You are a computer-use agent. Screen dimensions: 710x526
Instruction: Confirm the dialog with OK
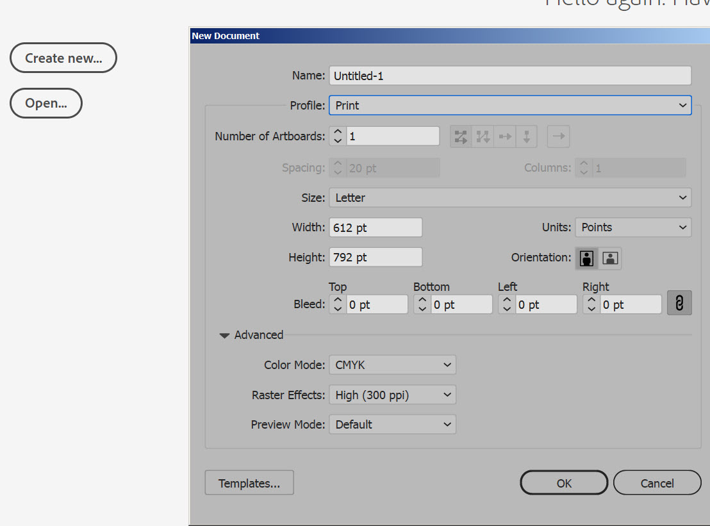(x=564, y=482)
